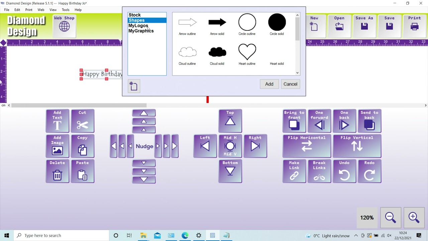Click the Cut scissors button
This screenshot has height=241, width=428.
tap(83, 121)
